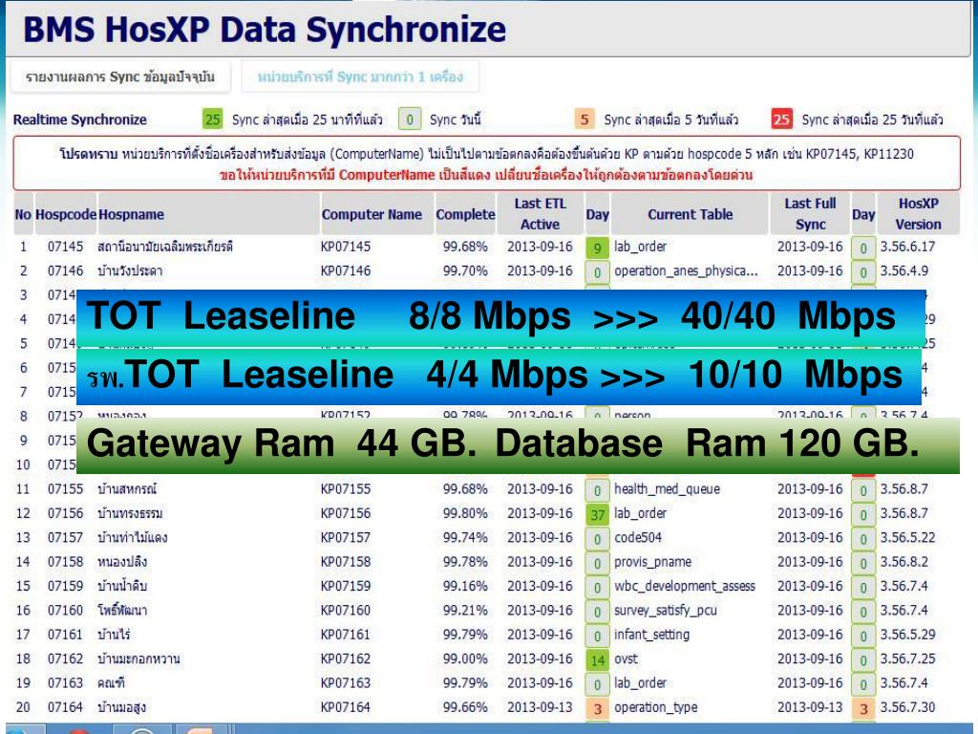Select computer name KP07156

point(346,513)
